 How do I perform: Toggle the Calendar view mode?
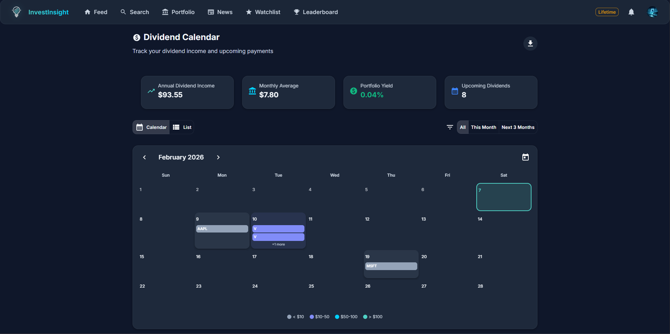(151, 127)
